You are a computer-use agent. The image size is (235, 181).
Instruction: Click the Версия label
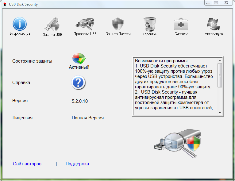[x=20, y=101]
